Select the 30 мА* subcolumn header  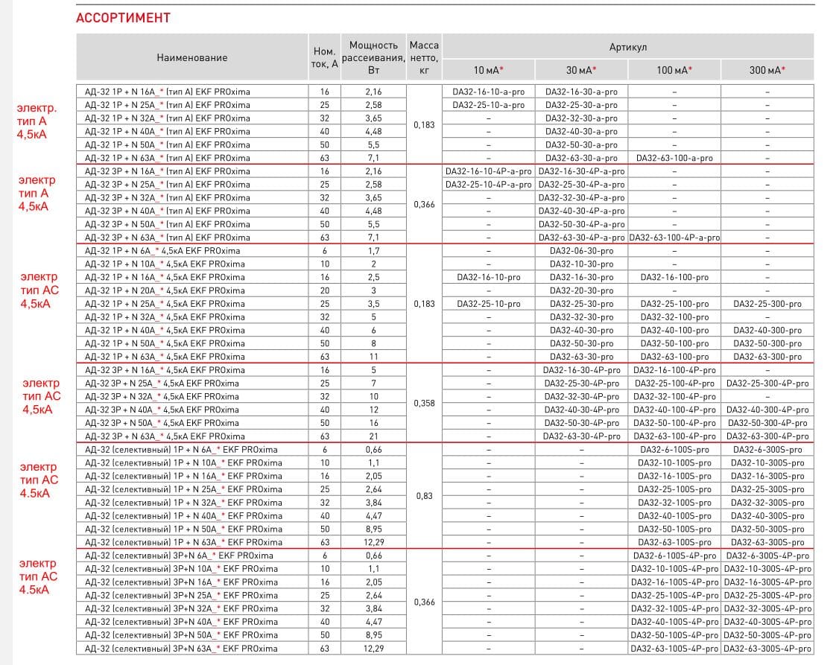[x=581, y=70]
